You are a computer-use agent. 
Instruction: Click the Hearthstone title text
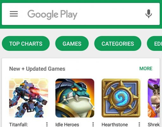115,124
